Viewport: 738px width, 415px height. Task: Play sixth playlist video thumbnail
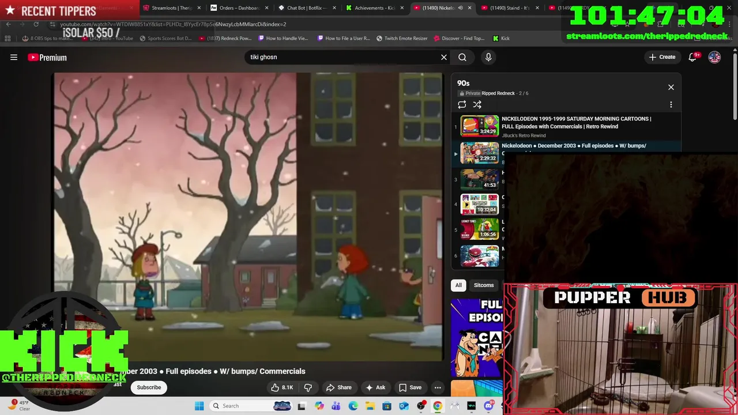(480, 256)
